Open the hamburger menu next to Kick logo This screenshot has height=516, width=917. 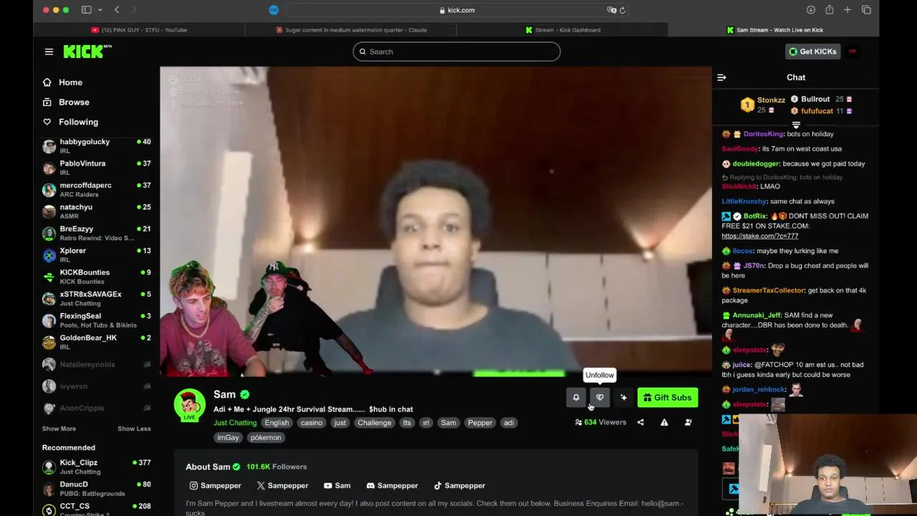tap(49, 52)
